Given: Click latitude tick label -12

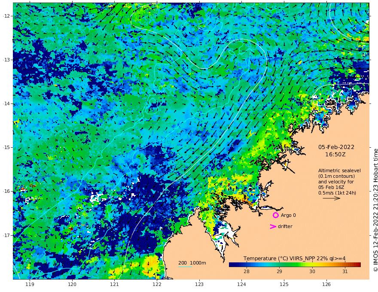Looking at the screenshot, I should click(x=6, y=16).
